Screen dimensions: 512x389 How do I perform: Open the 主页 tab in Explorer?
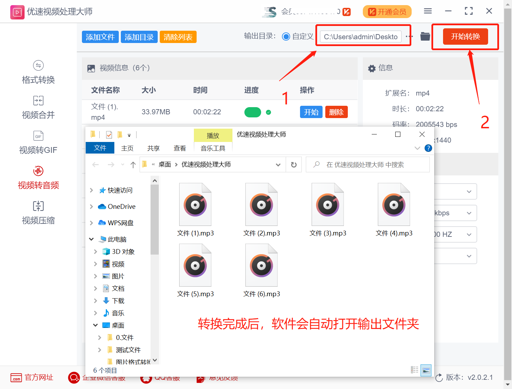[x=127, y=148]
